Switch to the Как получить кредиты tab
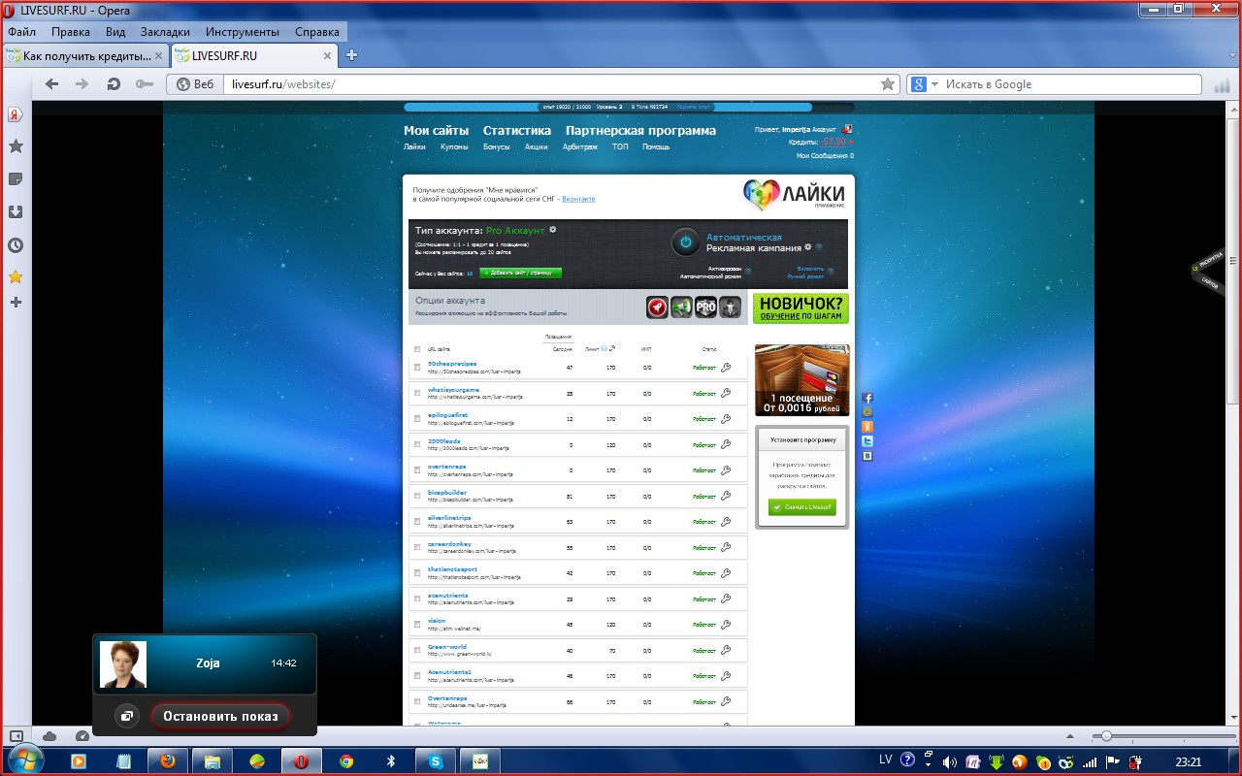This screenshot has width=1242, height=776. tap(85, 55)
